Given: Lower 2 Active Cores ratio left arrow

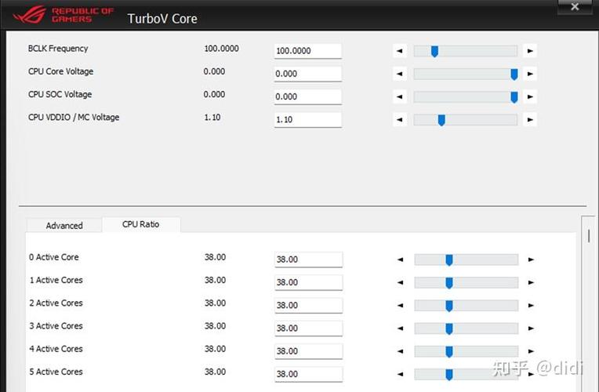Looking at the screenshot, I should click(400, 305).
